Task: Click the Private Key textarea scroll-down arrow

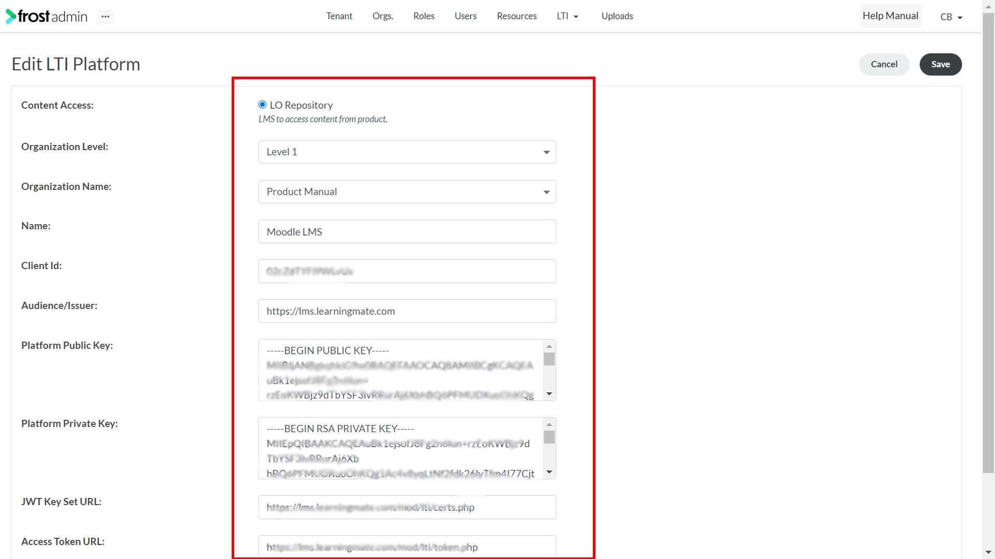Action: [549, 472]
